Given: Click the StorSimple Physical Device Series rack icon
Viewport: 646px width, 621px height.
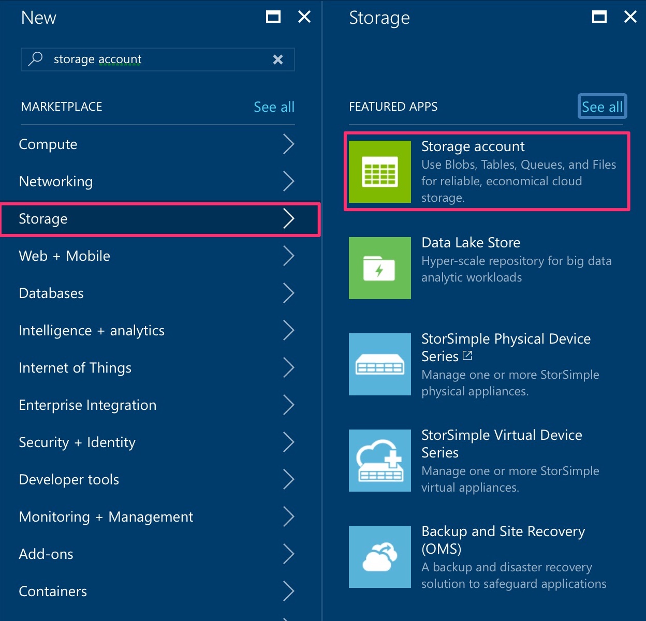Looking at the screenshot, I should point(379,365).
